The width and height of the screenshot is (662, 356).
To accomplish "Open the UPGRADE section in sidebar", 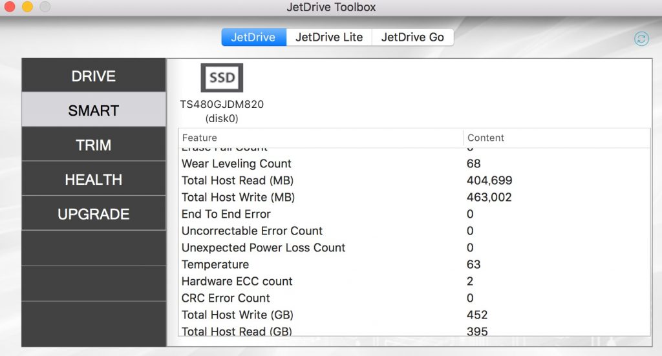I will [94, 213].
